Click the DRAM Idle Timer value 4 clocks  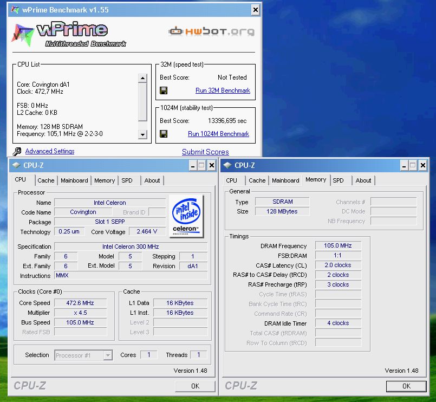click(338, 323)
